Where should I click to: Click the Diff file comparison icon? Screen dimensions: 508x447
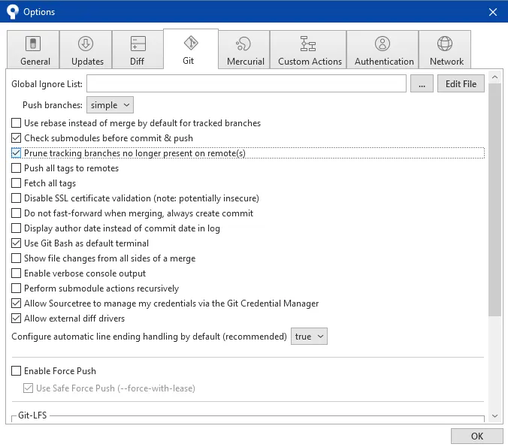pyautogui.click(x=138, y=44)
